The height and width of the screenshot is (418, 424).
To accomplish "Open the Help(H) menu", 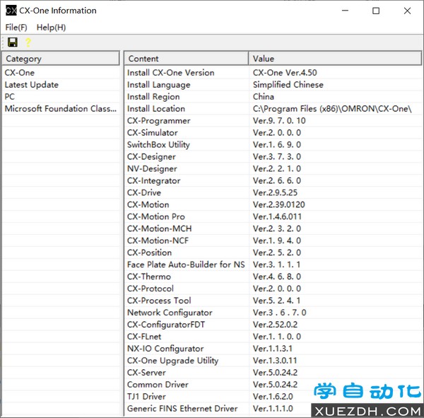I will pos(51,28).
